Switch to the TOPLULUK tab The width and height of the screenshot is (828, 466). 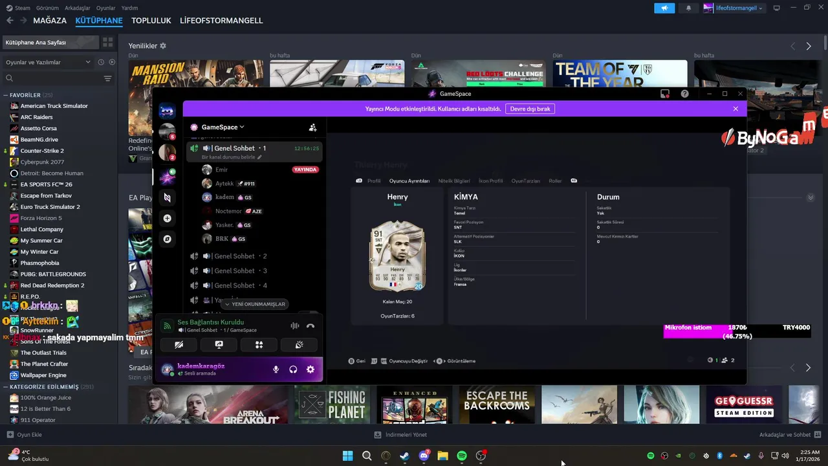151,21
